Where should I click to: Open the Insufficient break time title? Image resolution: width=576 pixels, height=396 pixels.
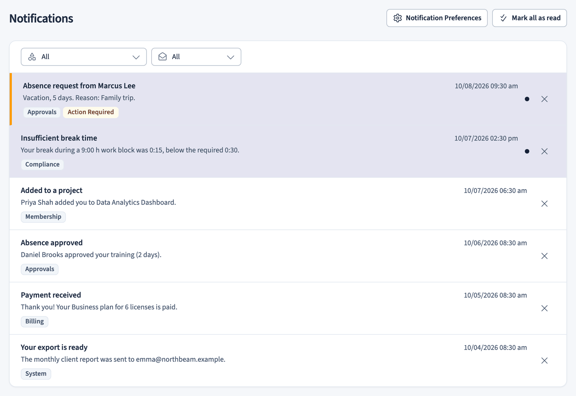click(x=59, y=138)
